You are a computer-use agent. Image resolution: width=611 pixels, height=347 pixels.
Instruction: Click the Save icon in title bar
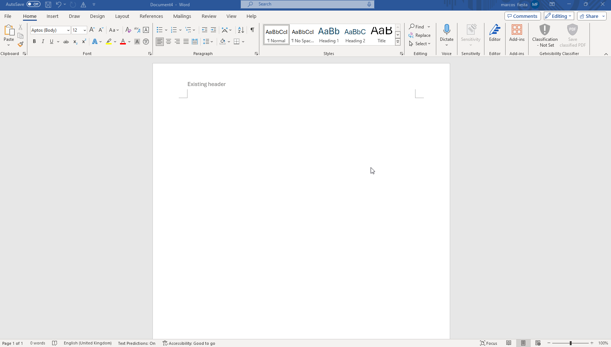48,4
